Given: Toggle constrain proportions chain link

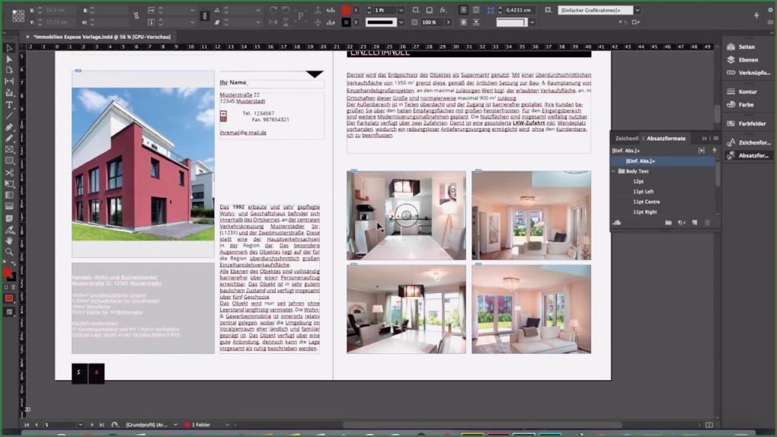Looking at the screenshot, I should tap(204, 16).
